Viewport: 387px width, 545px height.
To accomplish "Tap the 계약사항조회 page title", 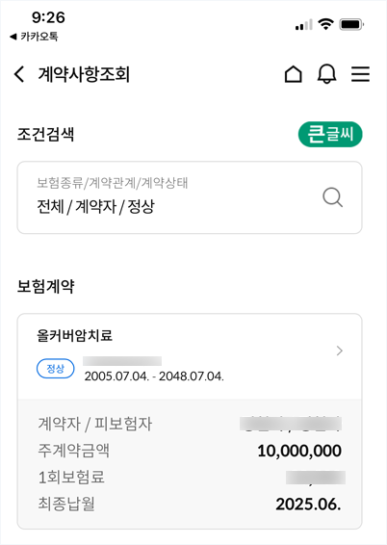I will coord(84,74).
